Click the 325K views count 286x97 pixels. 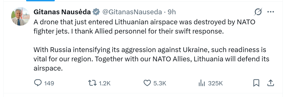pos(215,84)
